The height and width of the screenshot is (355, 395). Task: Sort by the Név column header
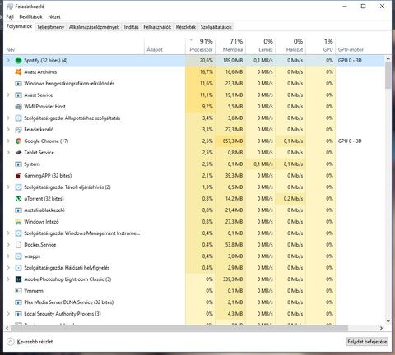pyautogui.click(x=74, y=45)
